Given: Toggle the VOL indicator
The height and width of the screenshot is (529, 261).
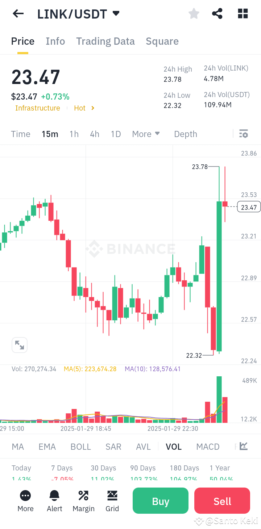Looking at the screenshot, I should coord(174,446).
